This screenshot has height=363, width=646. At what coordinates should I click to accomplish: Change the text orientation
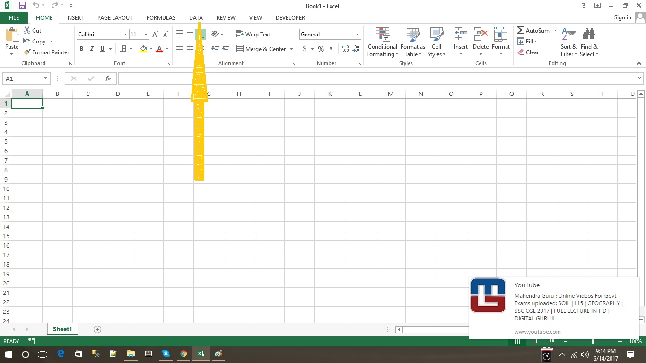pos(215,34)
